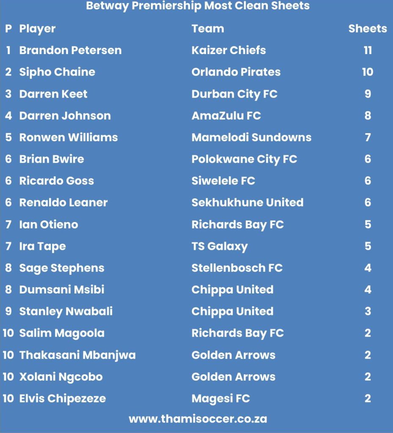The width and height of the screenshot is (393, 433).
Task: Click the AmaZulu FC team name
Action: (x=226, y=115)
